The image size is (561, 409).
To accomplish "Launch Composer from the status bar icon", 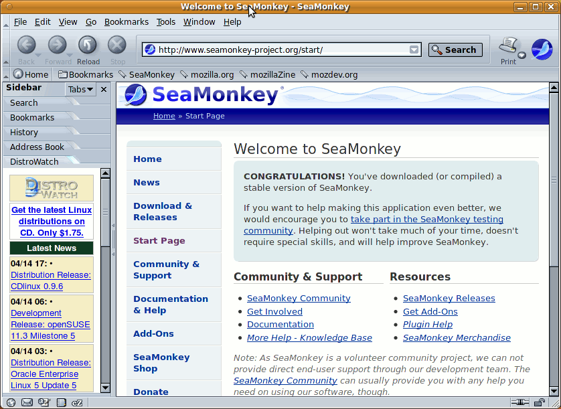I will click(x=44, y=402).
